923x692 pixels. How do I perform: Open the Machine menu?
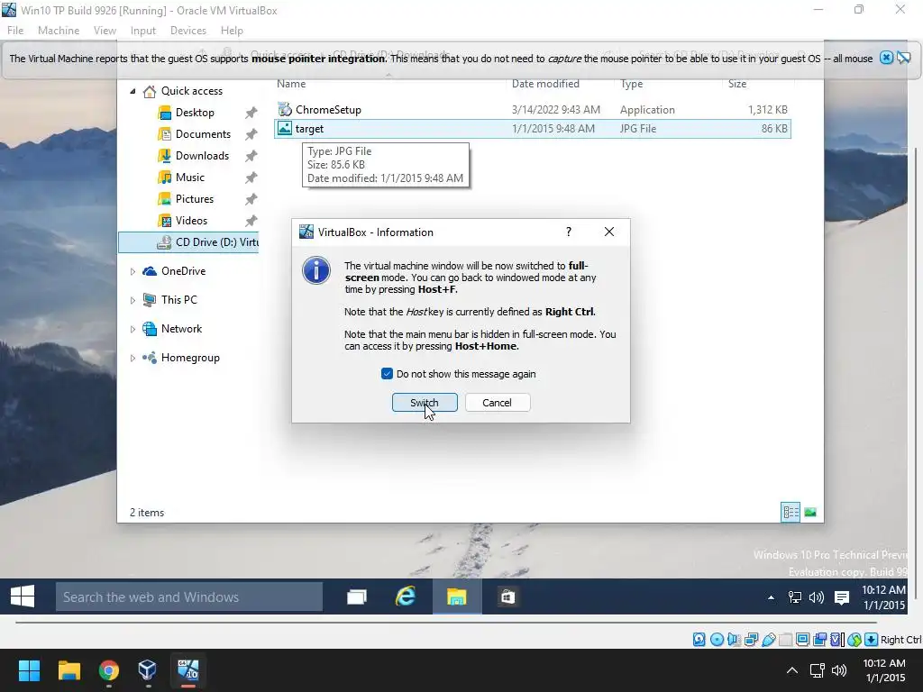59,31
